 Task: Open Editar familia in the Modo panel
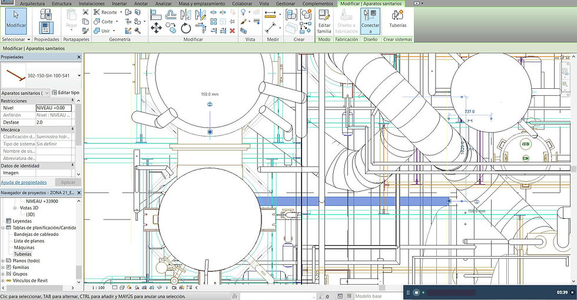point(324,22)
